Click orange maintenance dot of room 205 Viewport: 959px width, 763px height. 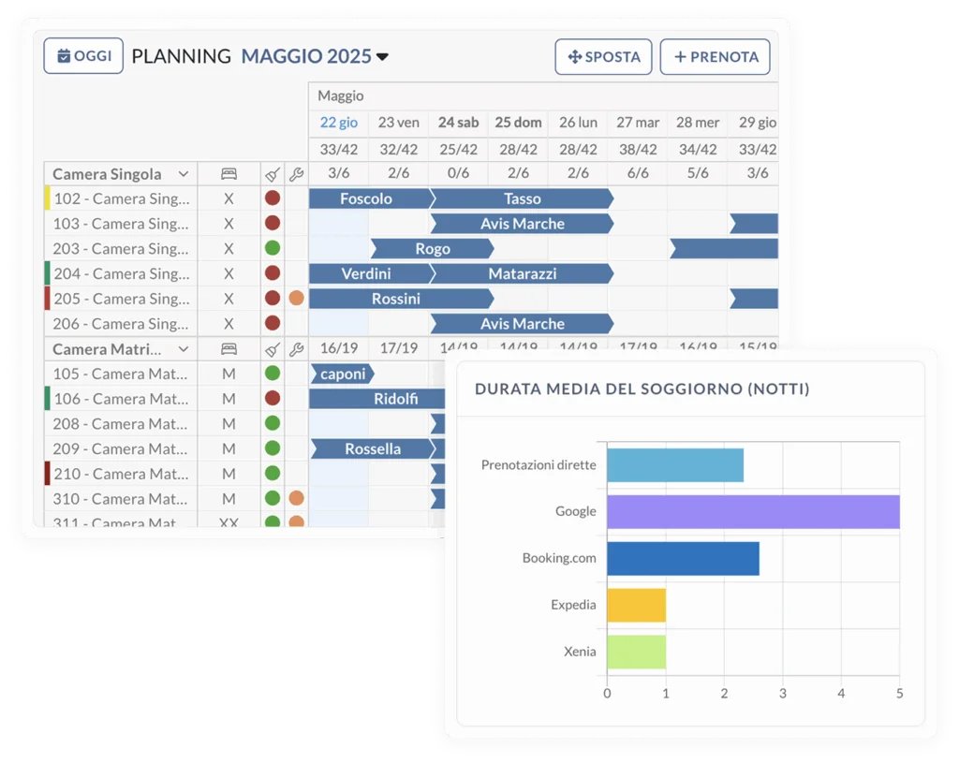pos(297,299)
